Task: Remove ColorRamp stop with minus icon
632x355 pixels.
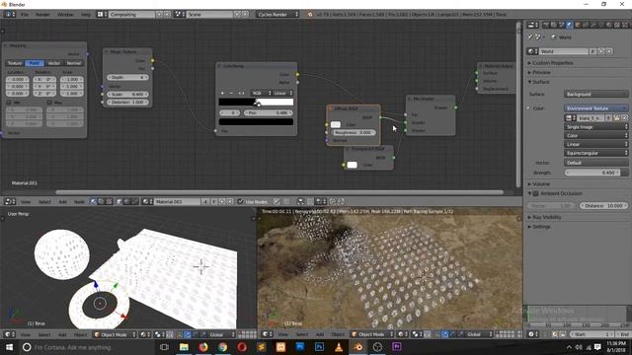Action: click(x=231, y=93)
